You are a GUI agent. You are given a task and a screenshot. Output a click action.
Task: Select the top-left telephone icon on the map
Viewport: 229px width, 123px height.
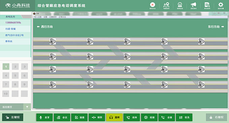coord(53,41)
